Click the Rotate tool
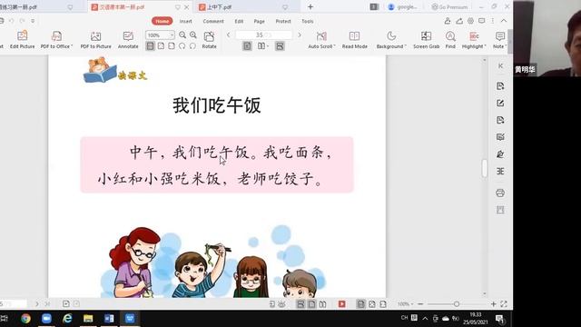The height and width of the screenshot is (327, 581). click(x=209, y=40)
